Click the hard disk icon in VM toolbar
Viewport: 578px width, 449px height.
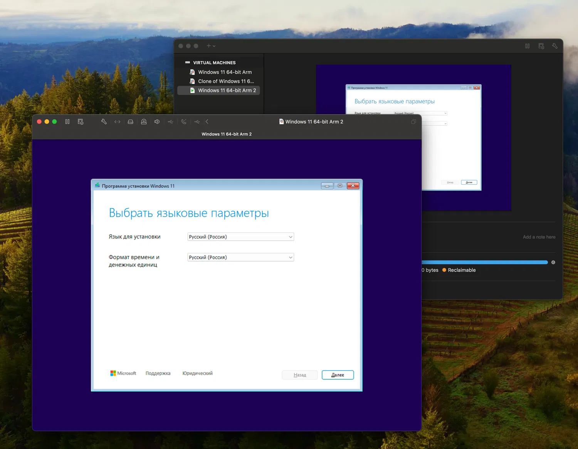[x=131, y=122]
